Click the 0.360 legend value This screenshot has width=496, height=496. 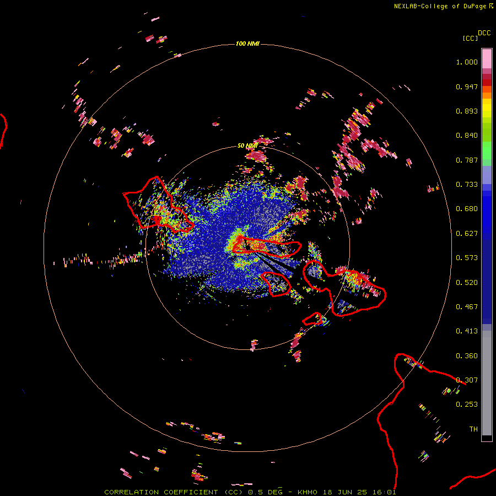point(467,356)
